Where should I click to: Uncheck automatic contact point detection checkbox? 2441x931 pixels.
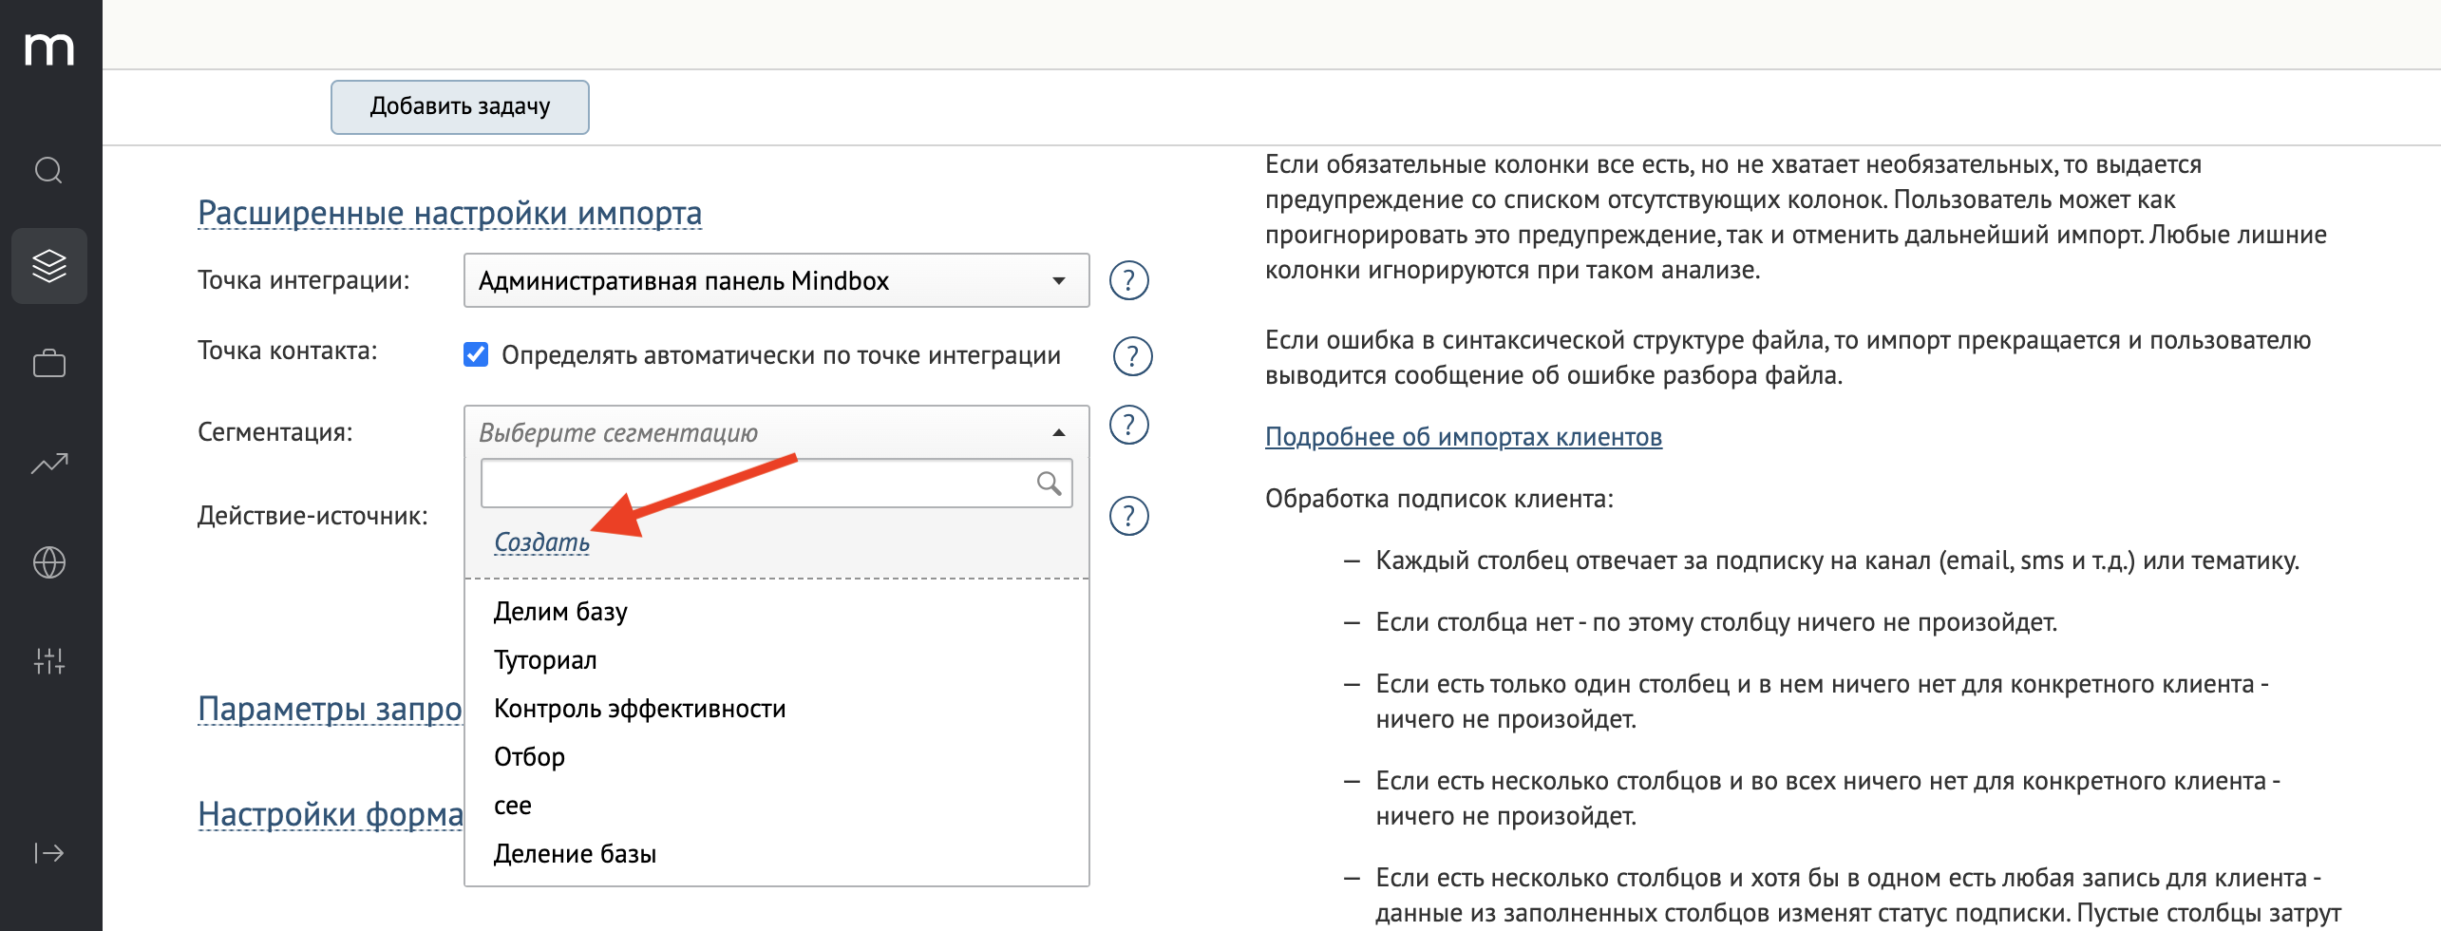coord(476,354)
